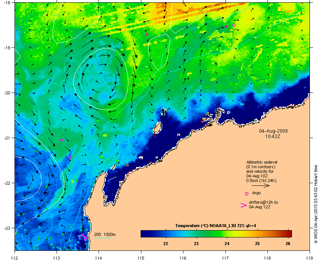Click the '10:43Z' time label
The width and height of the screenshot is (321, 260).
point(273,136)
